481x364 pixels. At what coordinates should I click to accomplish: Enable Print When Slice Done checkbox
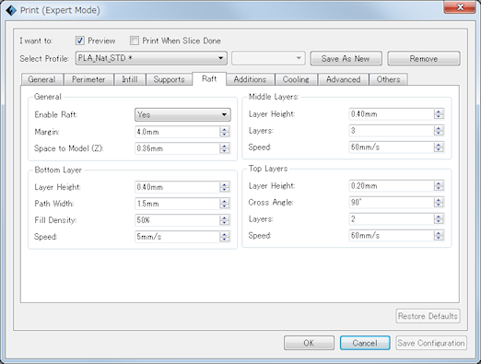pyautogui.click(x=135, y=41)
